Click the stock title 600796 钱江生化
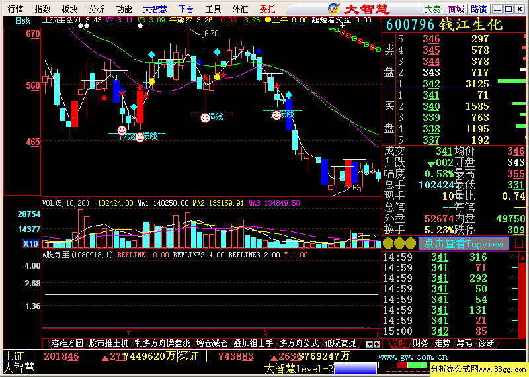Viewport: 529px width, 377px height. pyautogui.click(x=444, y=24)
